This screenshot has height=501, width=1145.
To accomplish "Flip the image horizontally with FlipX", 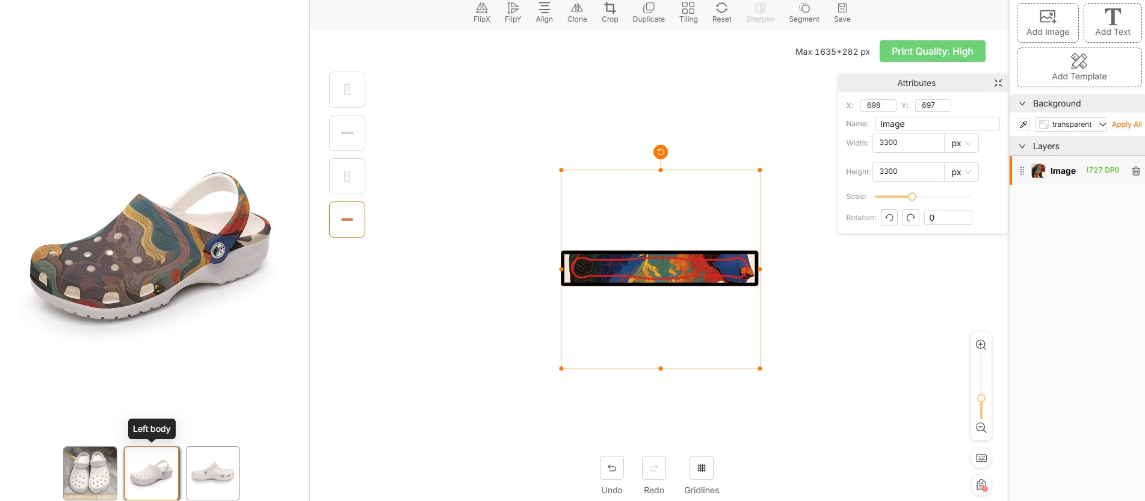I will pos(481,12).
